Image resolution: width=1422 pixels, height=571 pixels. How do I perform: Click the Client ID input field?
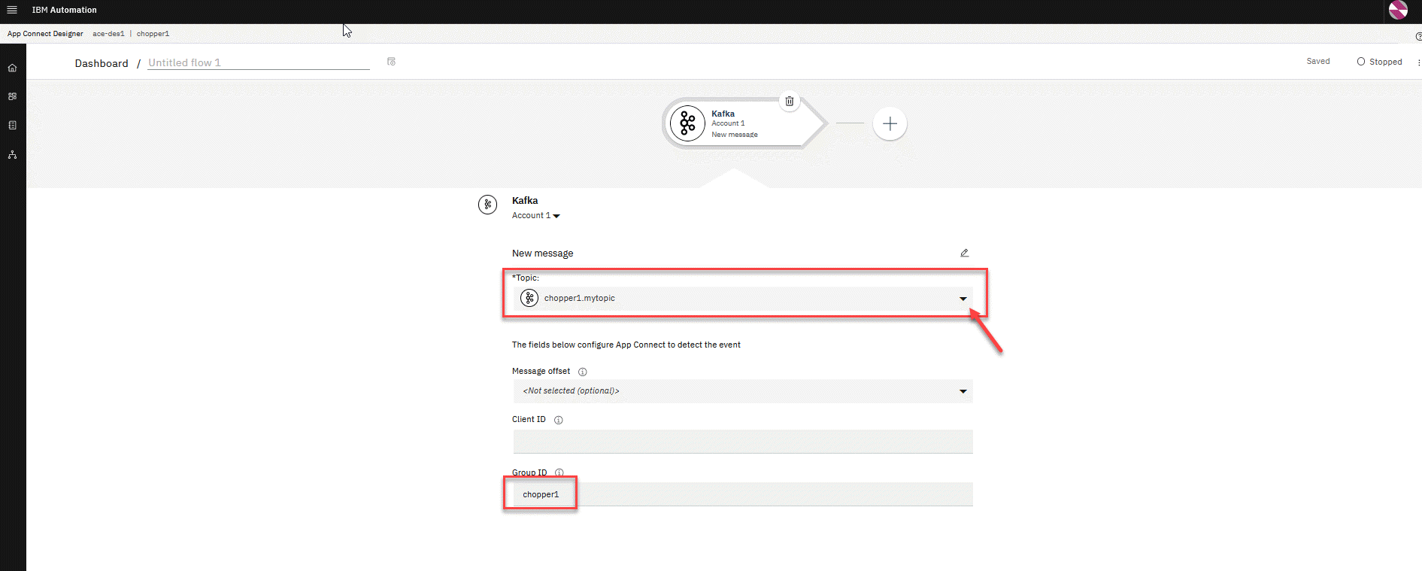(743, 442)
